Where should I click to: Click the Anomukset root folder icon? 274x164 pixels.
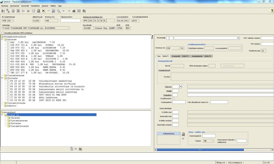point(2,112)
